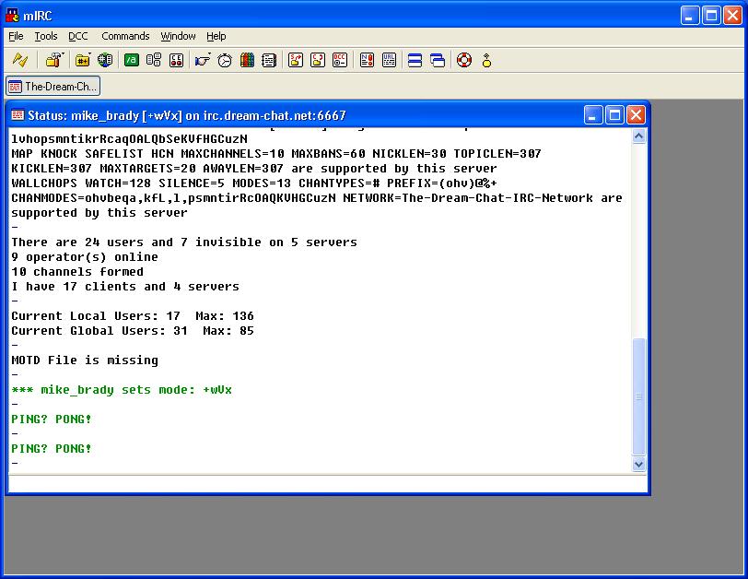Click the first 'PING? PONG!' line

click(52, 419)
